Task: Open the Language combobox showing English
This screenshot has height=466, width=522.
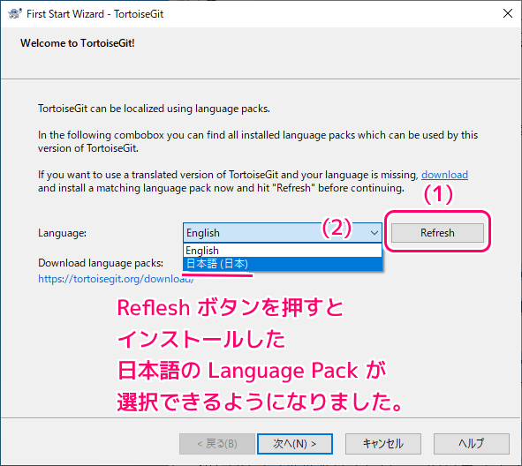Action: 283,233
